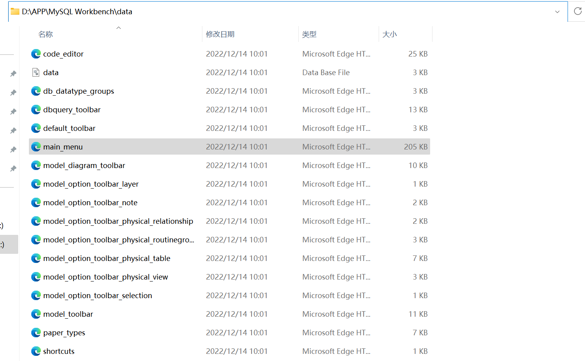Click the 205 KB size of main_menu
The image size is (585, 361).
(x=415, y=147)
